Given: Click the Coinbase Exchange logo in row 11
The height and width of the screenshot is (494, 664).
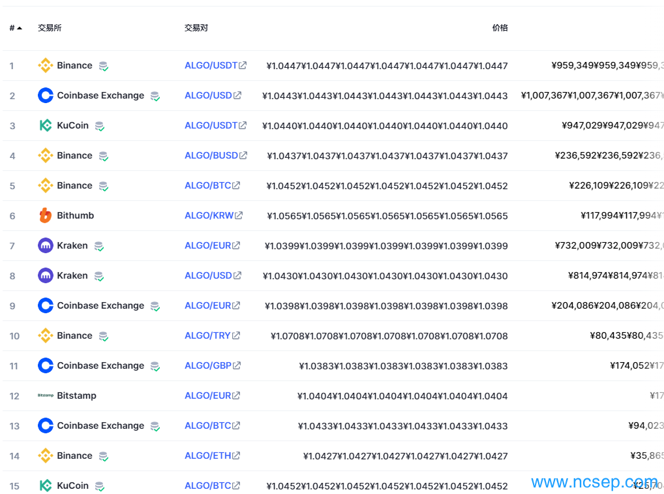Looking at the screenshot, I should pos(45,365).
